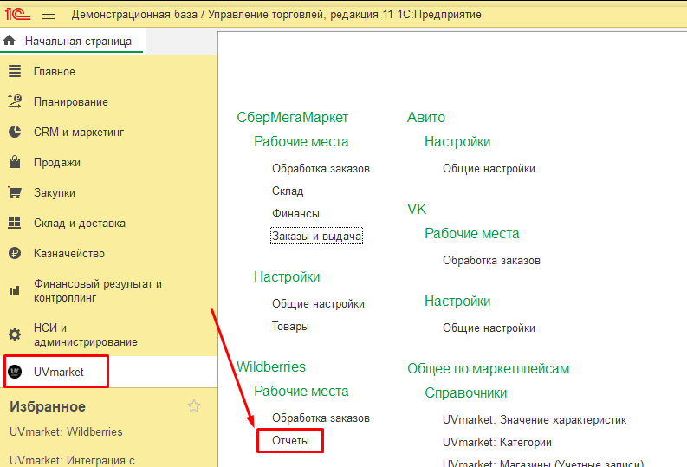Open Отчеты under Wildberries
Image resolution: width=687 pixels, height=467 pixels.
[x=290, y=440]
